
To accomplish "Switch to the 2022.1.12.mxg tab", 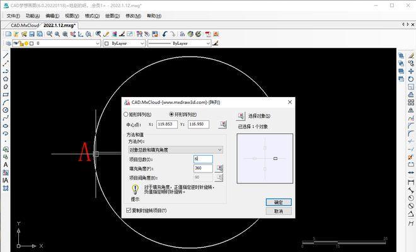I will [59, 25].
